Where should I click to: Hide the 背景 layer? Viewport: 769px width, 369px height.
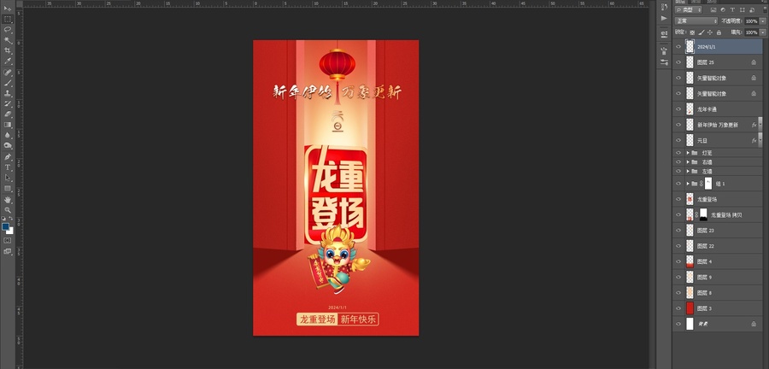tap(678, 324)
